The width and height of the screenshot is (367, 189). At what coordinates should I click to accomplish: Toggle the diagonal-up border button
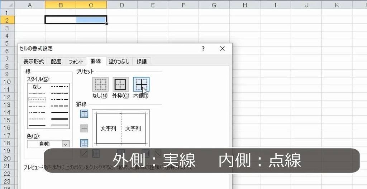click(x=84, y=154)
